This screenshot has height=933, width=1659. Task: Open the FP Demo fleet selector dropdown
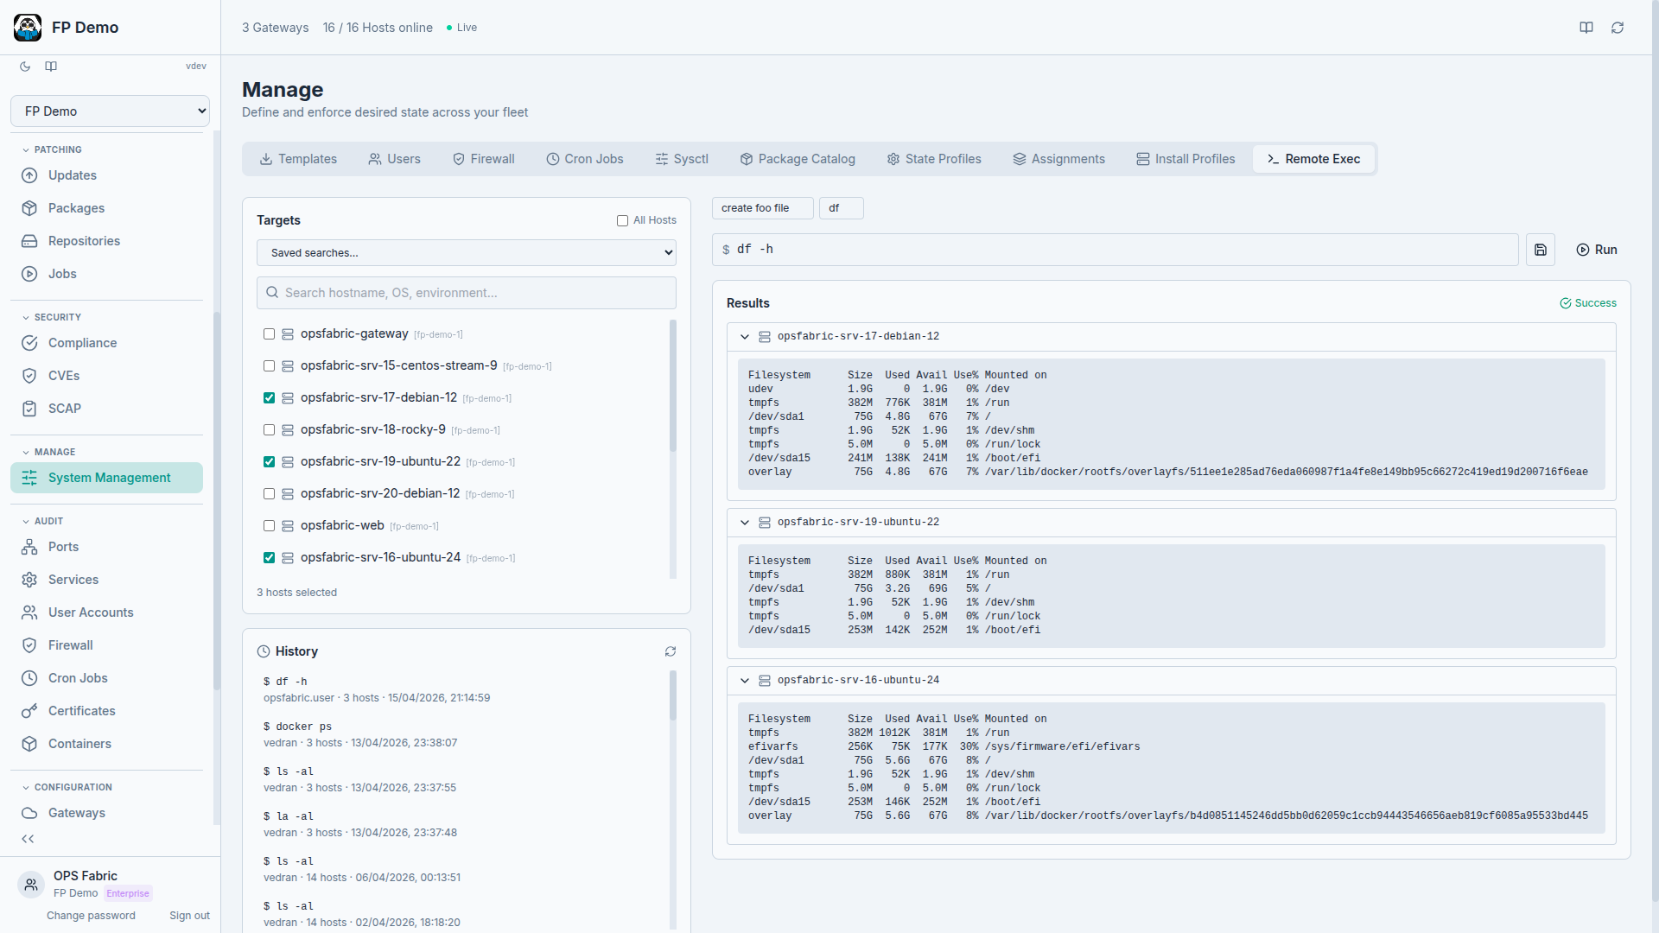[x=110, y=111]
